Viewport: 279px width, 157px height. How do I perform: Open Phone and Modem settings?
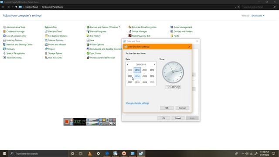55,44
